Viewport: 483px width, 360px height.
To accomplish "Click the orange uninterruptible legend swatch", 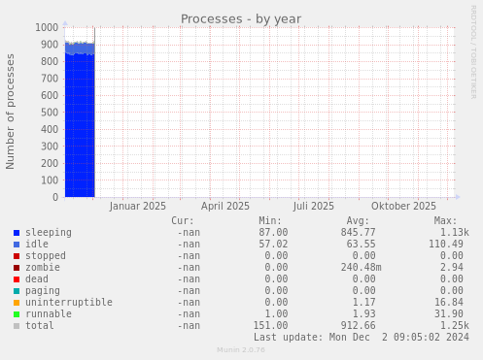I will (x=17, y=303).
